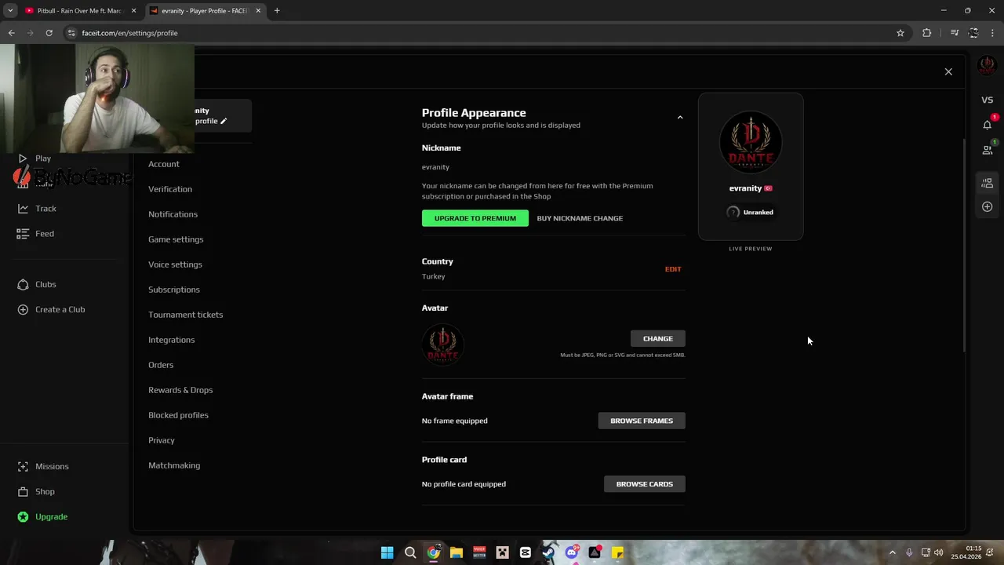
Task: Open the Chrome three-dot menu
Action: [992, 33]
